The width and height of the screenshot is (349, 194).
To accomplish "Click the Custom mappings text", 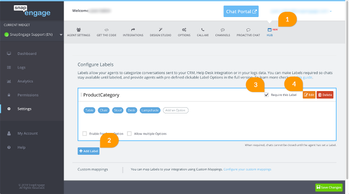I will [92, 169].
